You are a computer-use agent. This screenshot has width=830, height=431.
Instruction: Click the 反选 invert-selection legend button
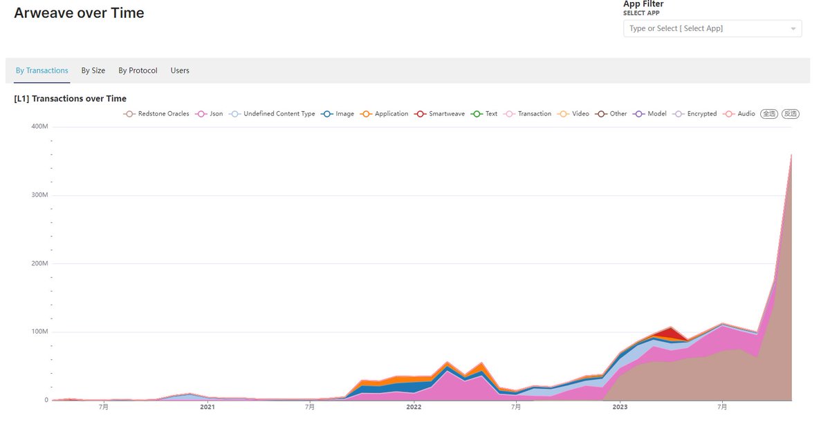pos(790,114)
